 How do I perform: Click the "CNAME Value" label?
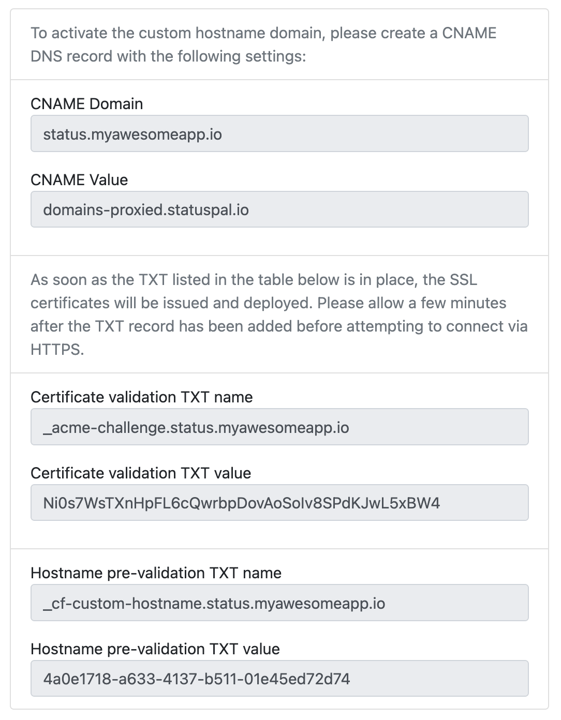click(x=79, y=180)
